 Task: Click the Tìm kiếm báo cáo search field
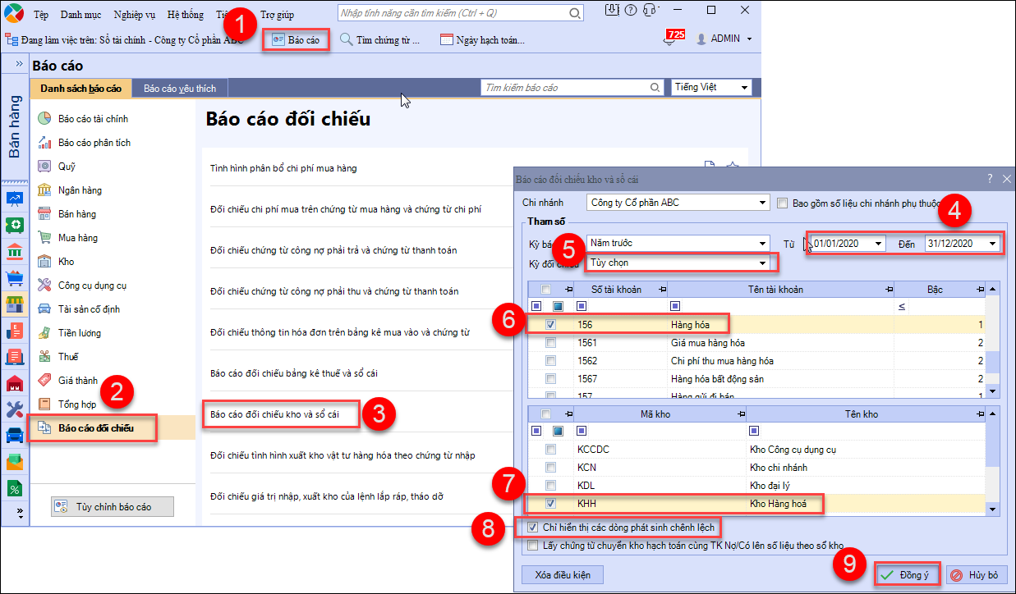567,88
